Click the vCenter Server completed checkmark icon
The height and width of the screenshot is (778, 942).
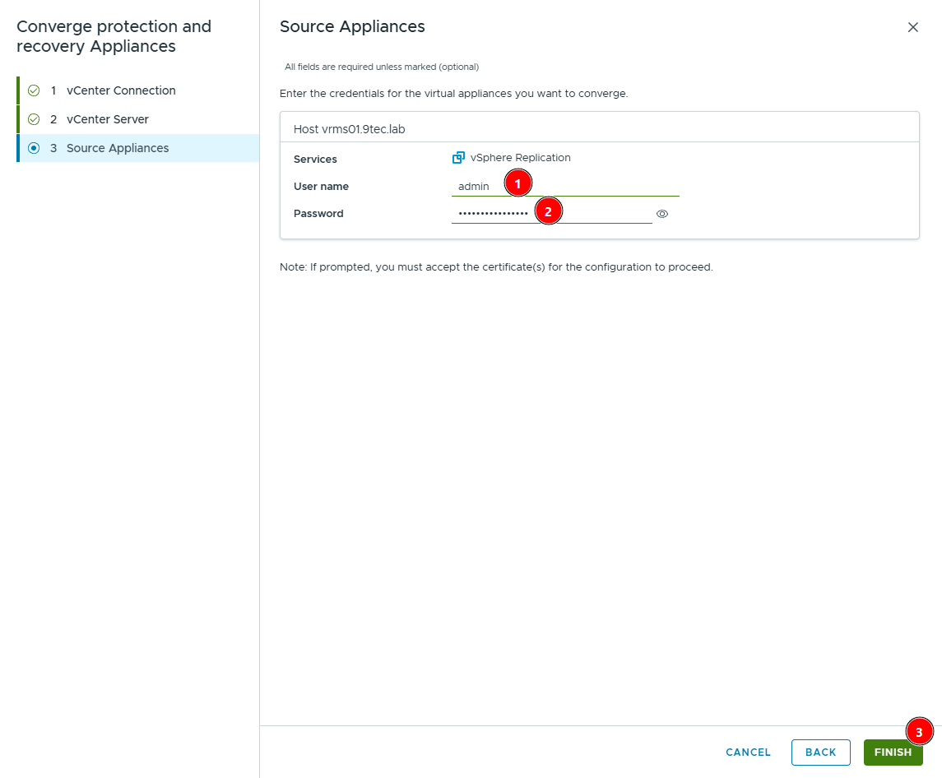35,119
